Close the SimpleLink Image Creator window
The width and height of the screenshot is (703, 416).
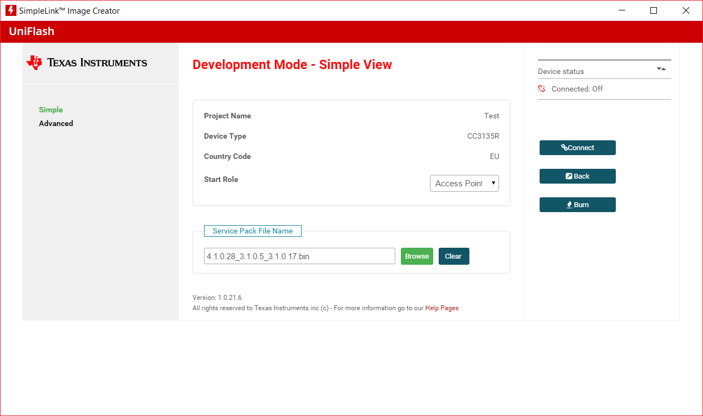(686, 10)
